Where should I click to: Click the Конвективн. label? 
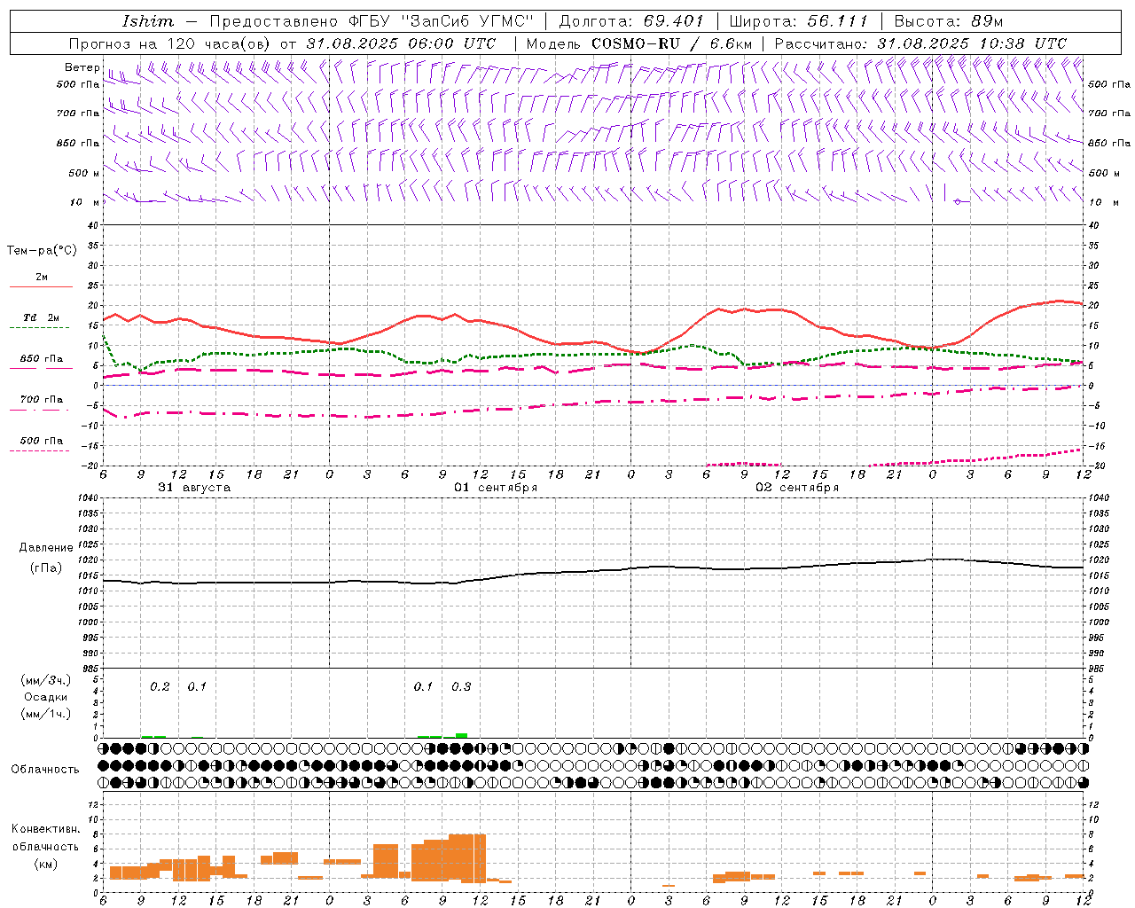pyautogui.click(x=46, y=829)
